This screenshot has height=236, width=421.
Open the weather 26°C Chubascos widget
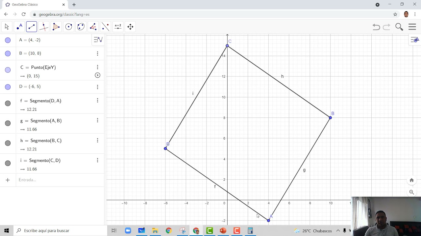[x=313, y=231]
